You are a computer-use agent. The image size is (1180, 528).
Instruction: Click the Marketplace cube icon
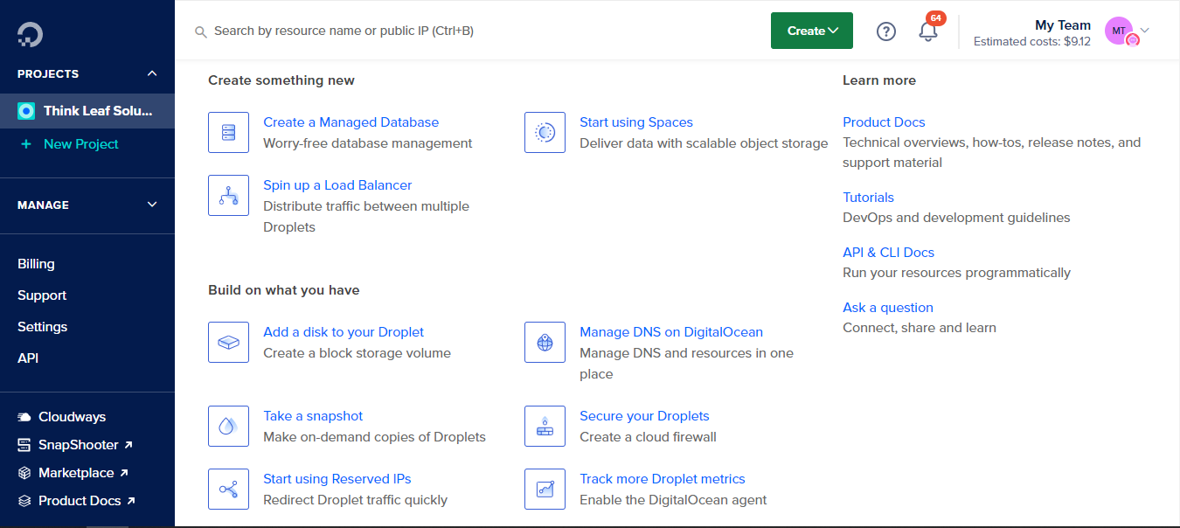pyautogui.click(x=24, y=473)
